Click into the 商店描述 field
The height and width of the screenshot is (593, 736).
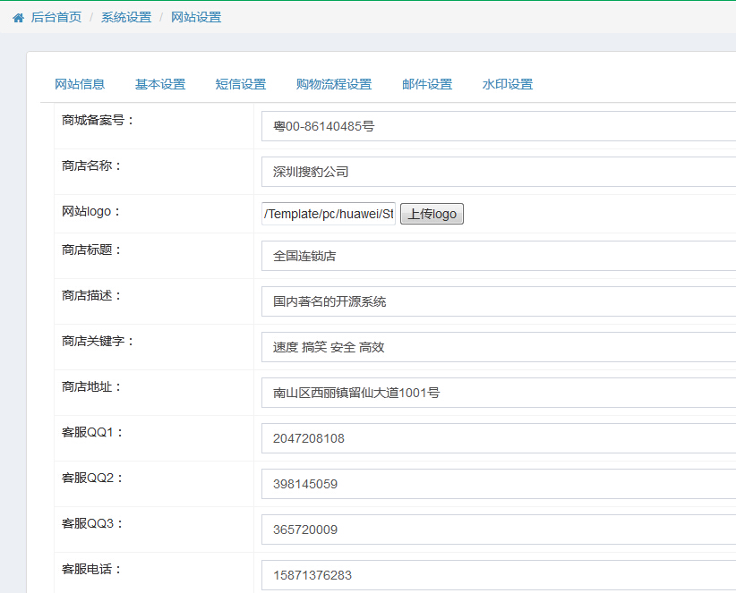pos(498,302)
